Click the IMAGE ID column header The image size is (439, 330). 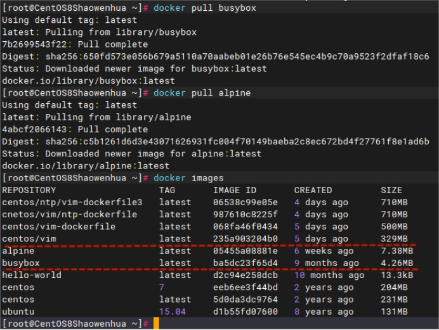pyautogui.click(x=235, y=190)
